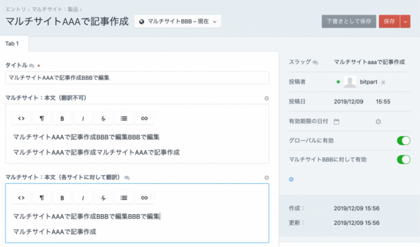The width and height of the screenshot is (420, 247).
Task: Open calendar icon for expiry date
Action: [337, 121]
